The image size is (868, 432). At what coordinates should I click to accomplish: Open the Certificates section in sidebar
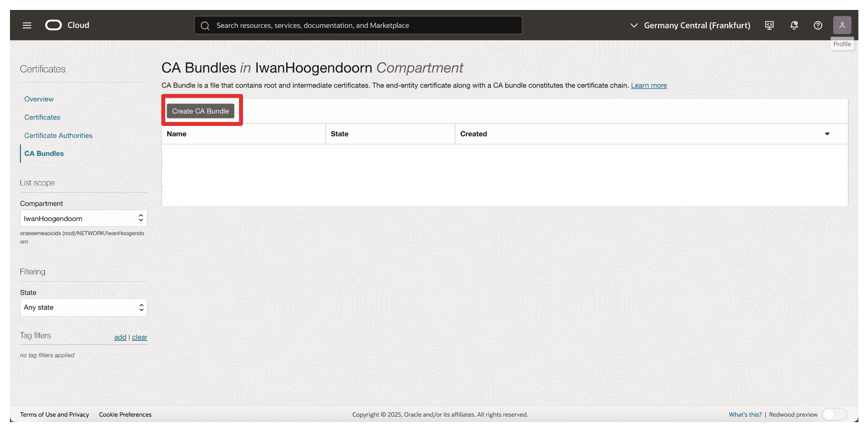point(42,117)
